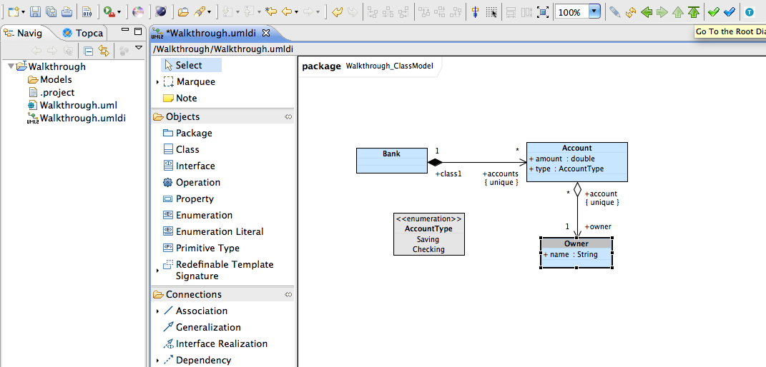Click the Select All Shapes marquee icon

491,11
